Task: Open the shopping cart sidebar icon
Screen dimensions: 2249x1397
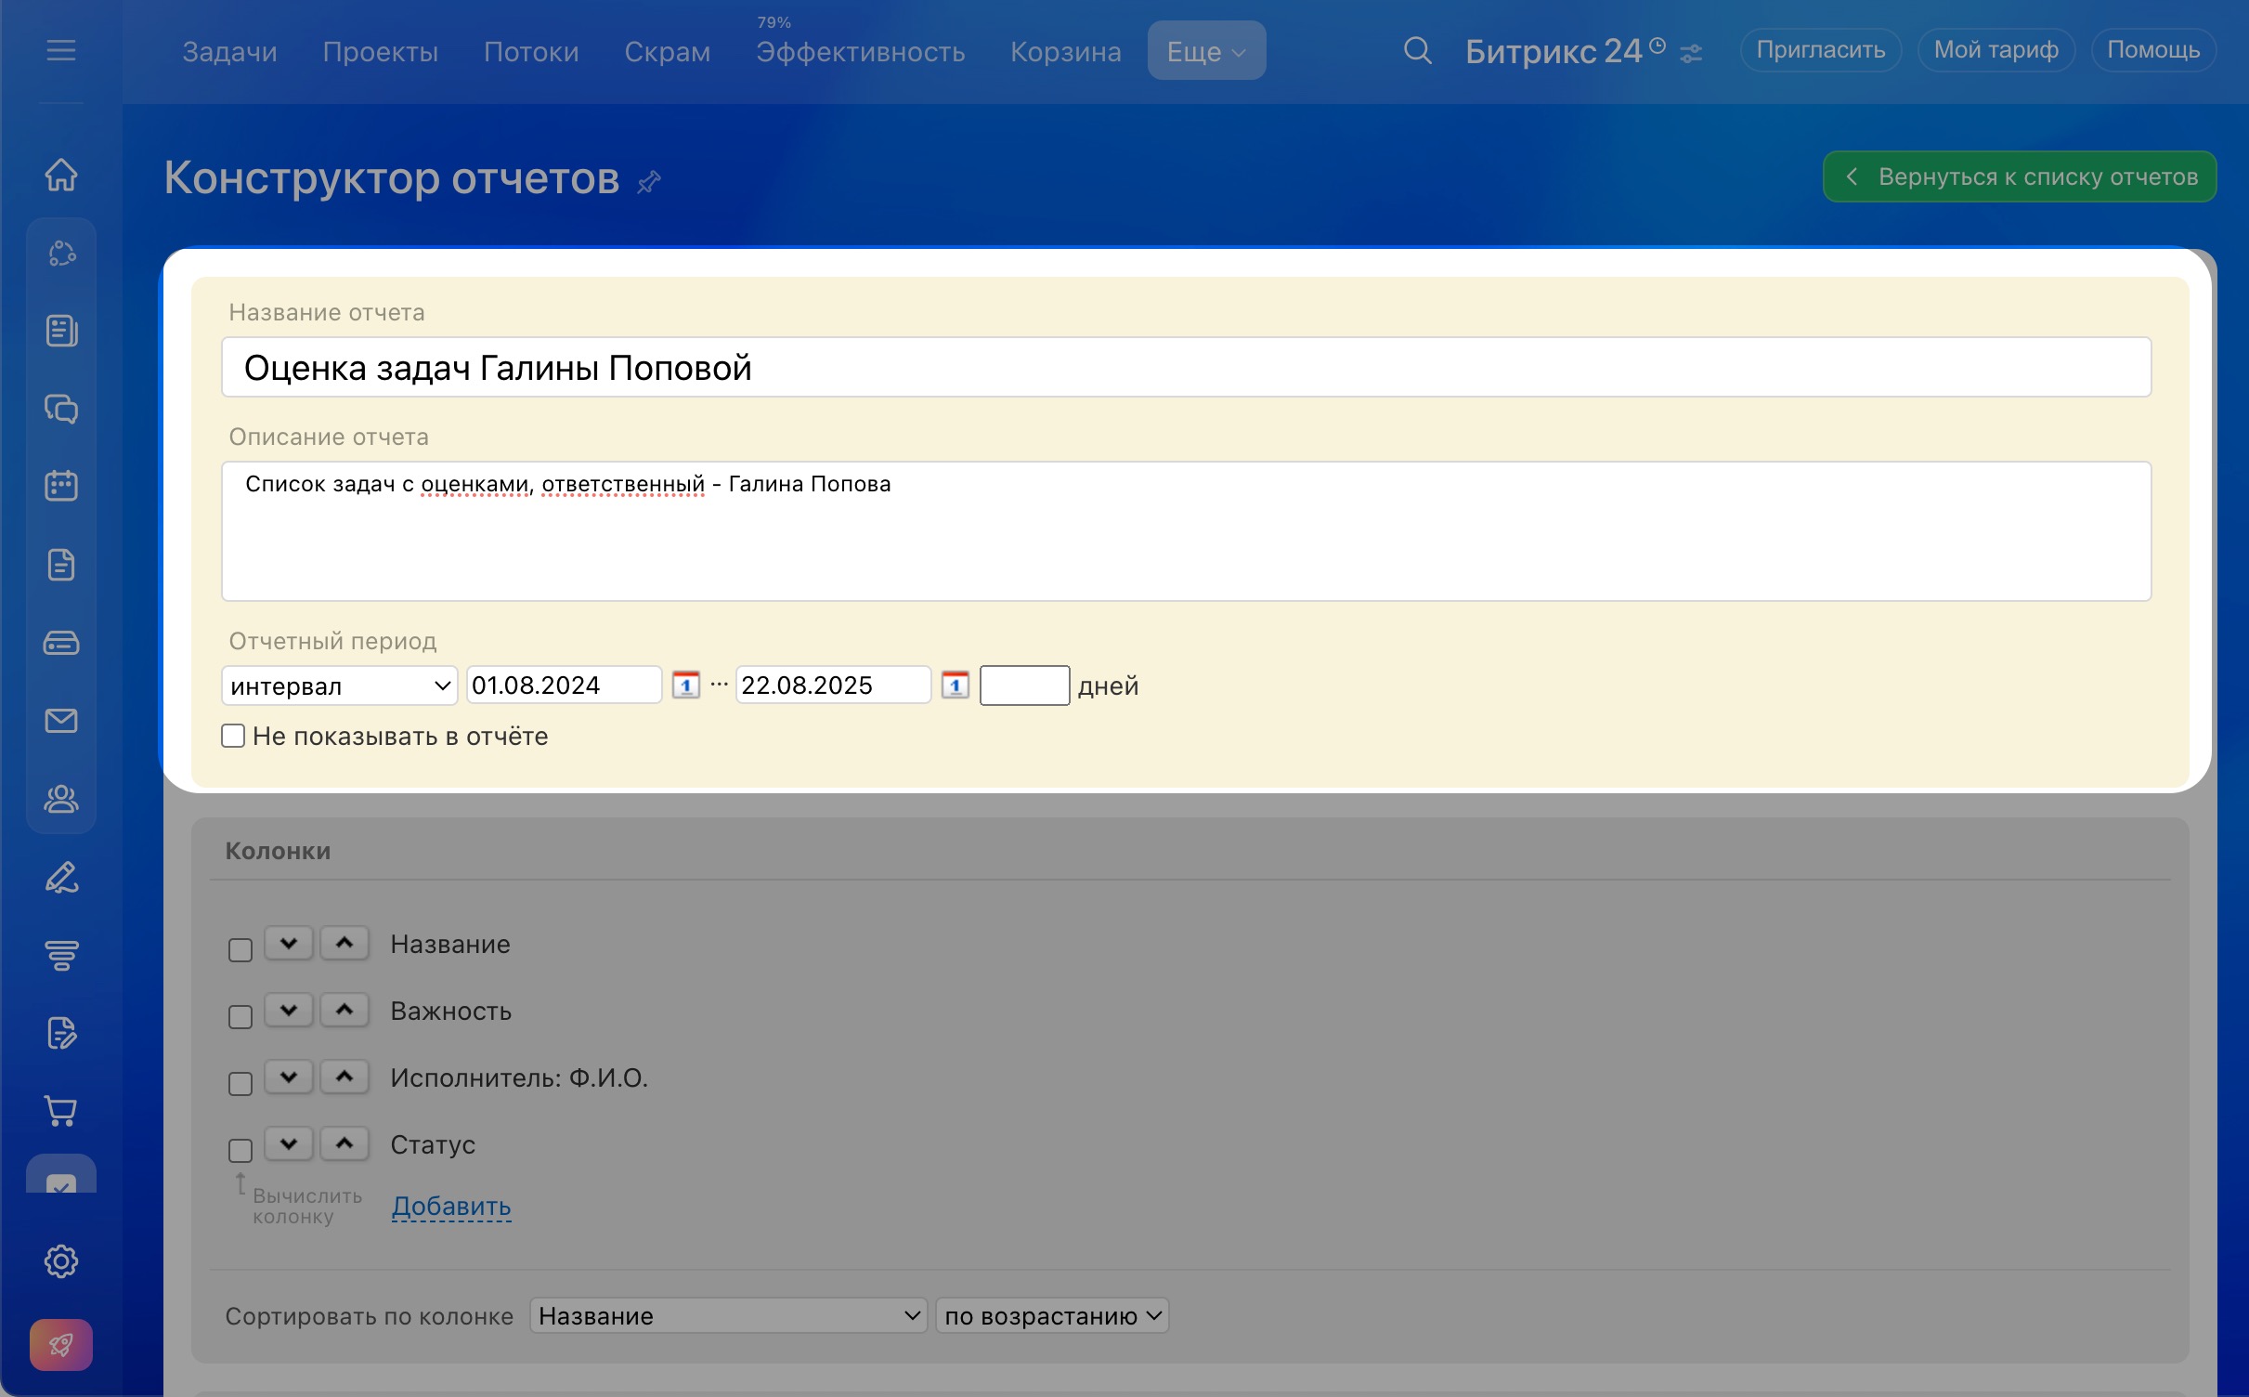Action: 61,1111
